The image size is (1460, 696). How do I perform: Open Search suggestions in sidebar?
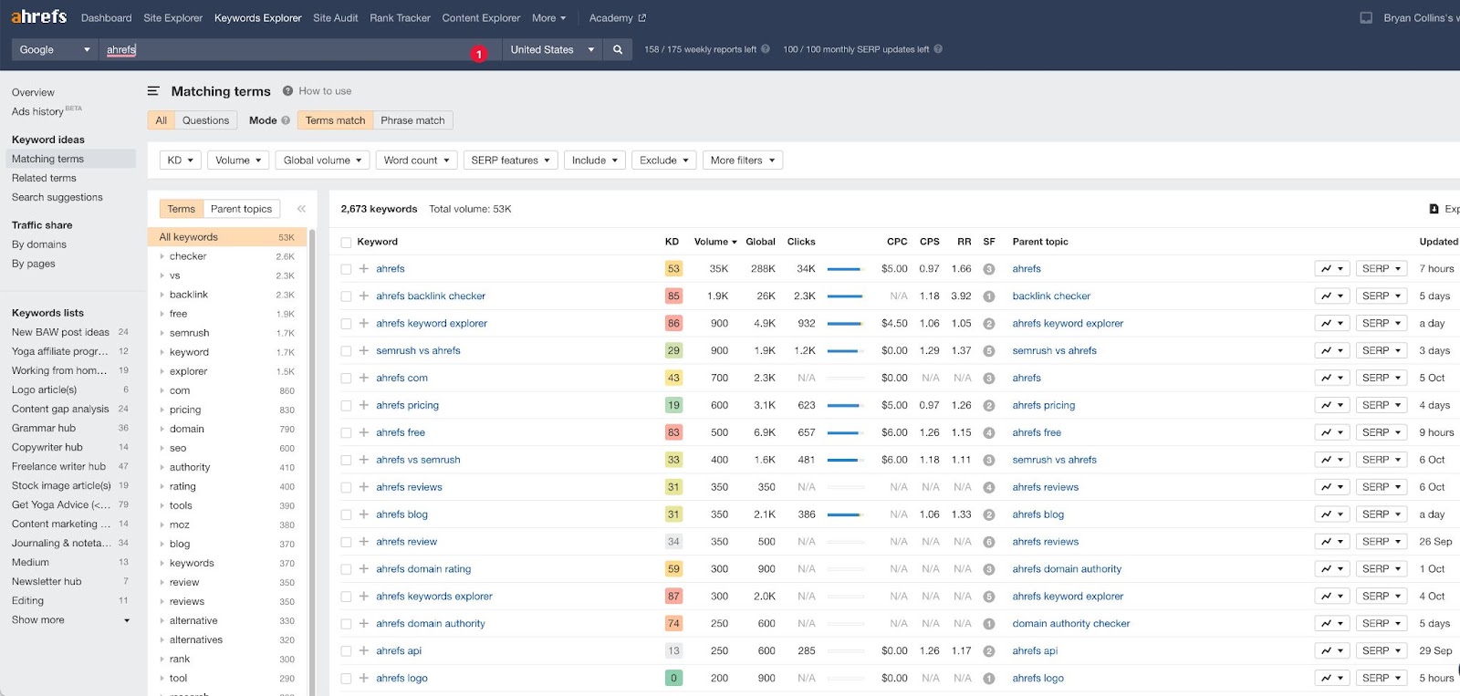(57, 198)
